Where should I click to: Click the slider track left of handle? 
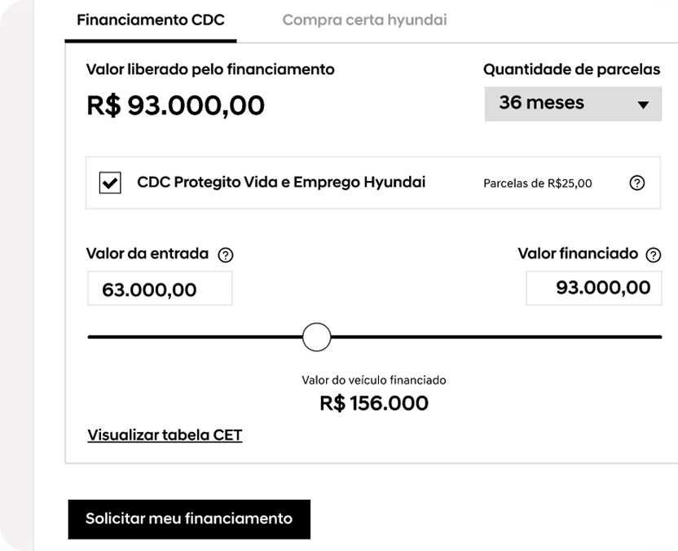(x=194, y=336)
